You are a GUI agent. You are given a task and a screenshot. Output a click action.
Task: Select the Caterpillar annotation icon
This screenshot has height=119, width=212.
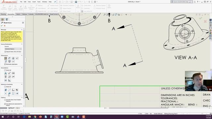[x=6, y=80]
